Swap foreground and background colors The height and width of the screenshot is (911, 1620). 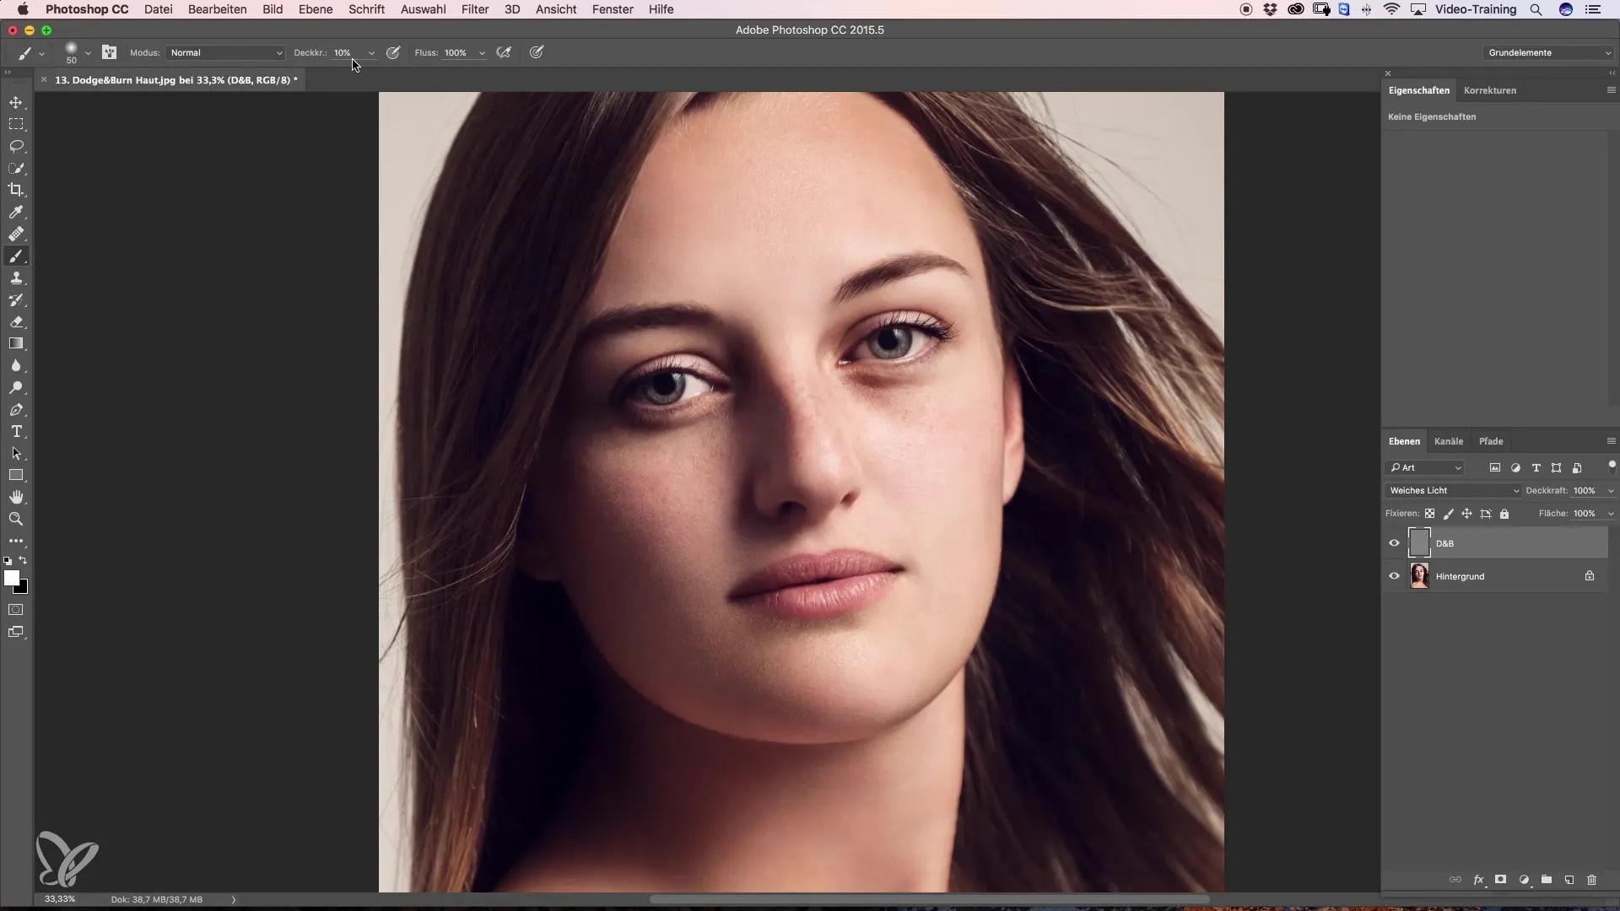(x=24, y=561)
